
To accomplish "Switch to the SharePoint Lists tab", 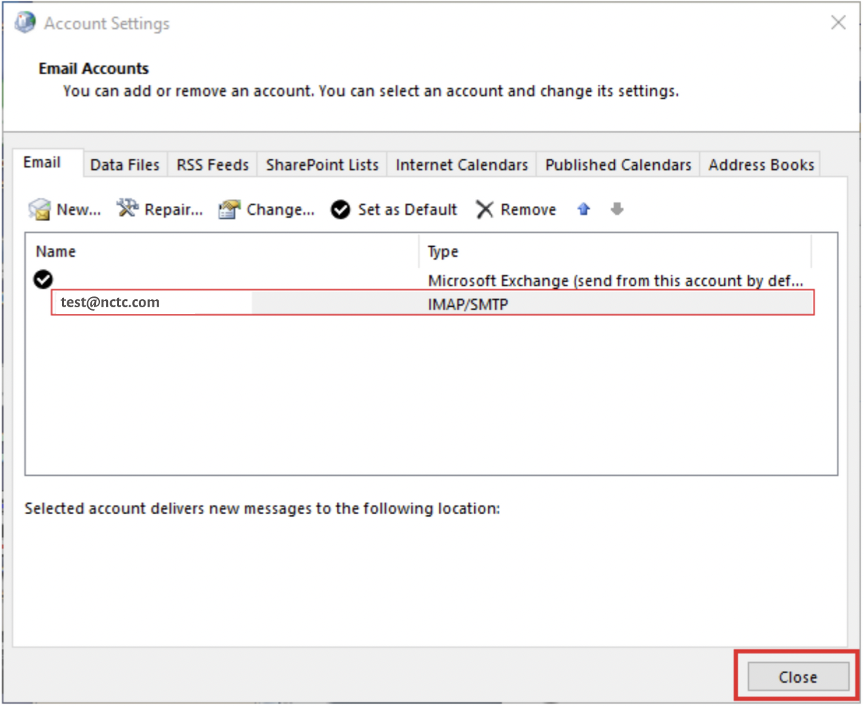I will pyautogui.click(x=321, y=164).
